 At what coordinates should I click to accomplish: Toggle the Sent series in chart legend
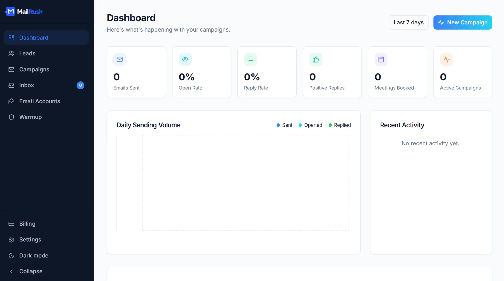[x=285, y=125]
